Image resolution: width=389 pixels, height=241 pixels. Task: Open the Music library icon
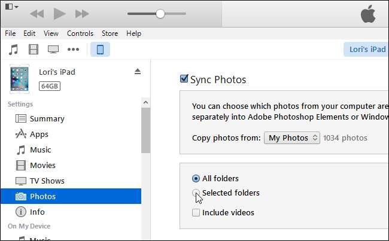click(x=14, y=50)
